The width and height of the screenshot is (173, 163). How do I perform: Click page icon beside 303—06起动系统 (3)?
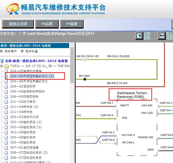coord(6,127)
